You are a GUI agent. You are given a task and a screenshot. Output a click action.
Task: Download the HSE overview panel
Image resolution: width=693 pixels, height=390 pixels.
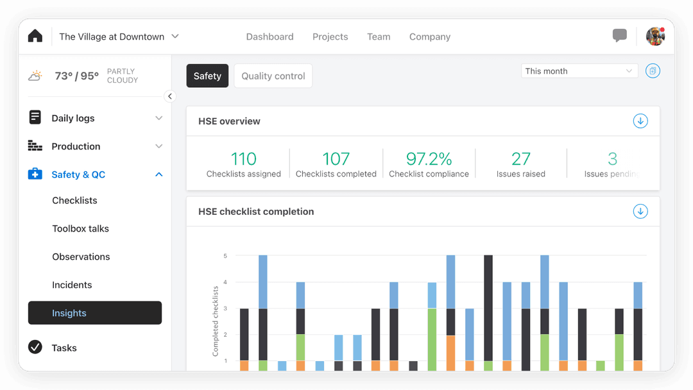point(640,121)
